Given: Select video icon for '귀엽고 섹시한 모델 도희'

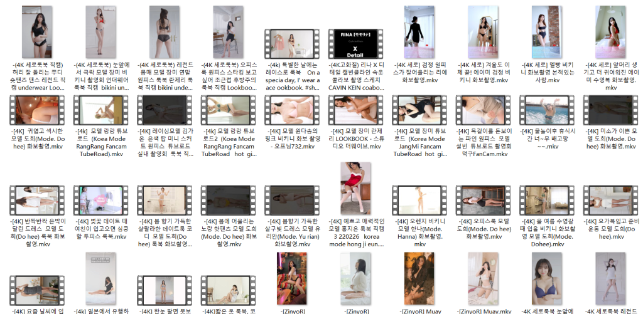Looking at the screenshot, I should [x=37, y=110].
